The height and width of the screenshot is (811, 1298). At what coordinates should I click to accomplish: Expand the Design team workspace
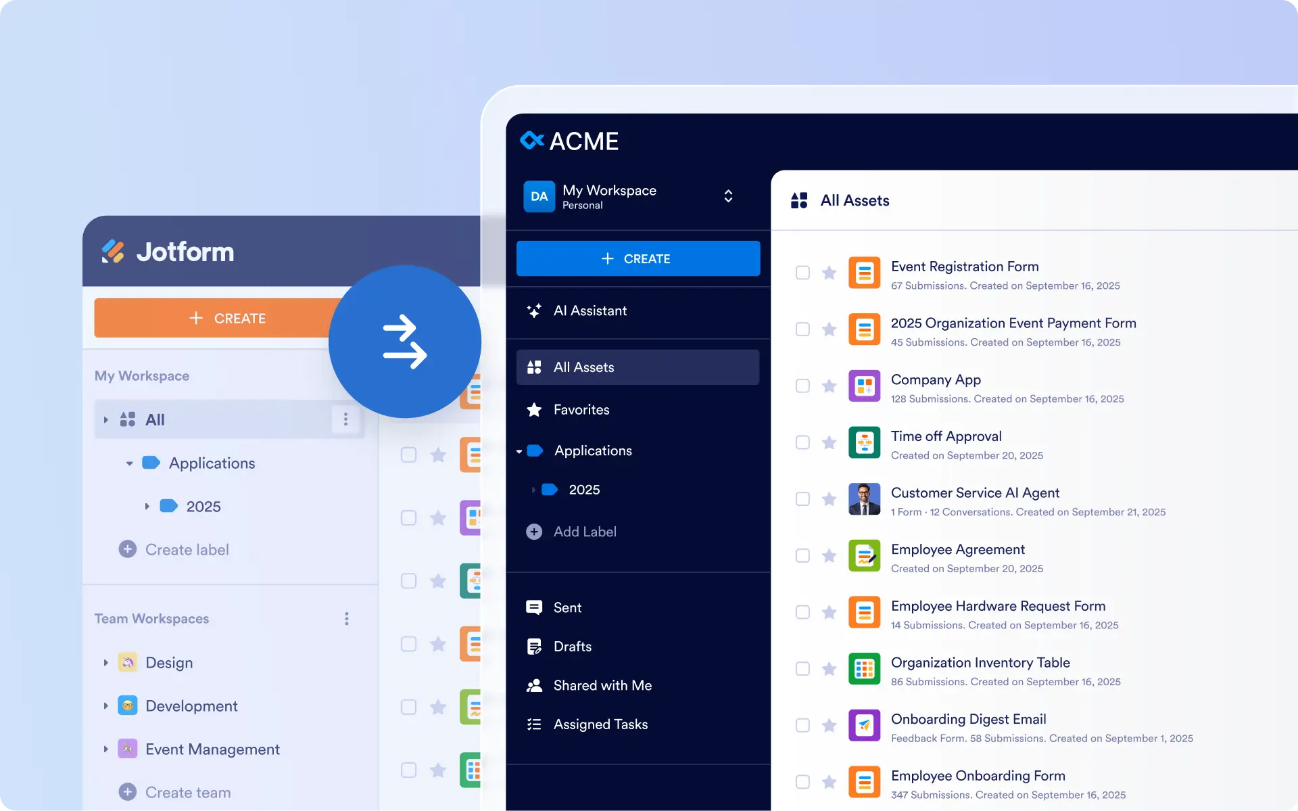[x=105, y=663]
